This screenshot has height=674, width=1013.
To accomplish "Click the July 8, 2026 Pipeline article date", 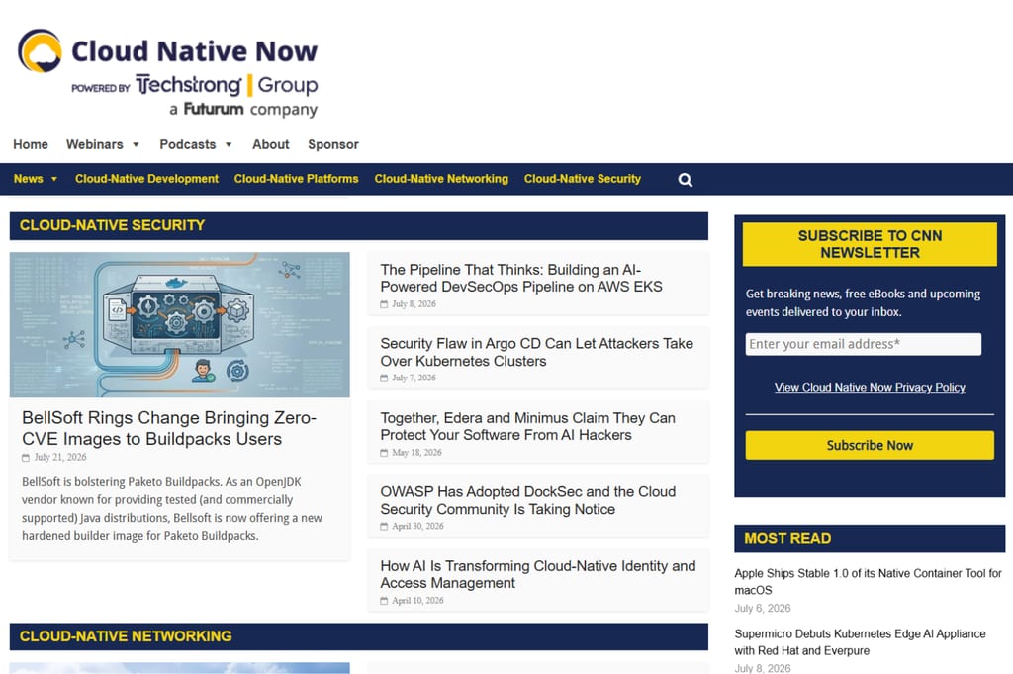I will click(x=414, y=304).
